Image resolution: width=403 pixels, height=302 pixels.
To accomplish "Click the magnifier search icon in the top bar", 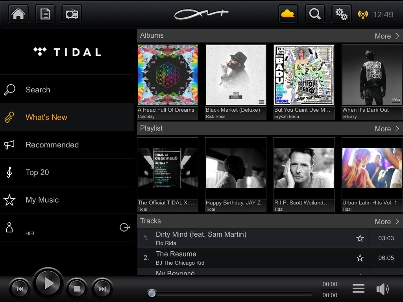I will (315, 14).
